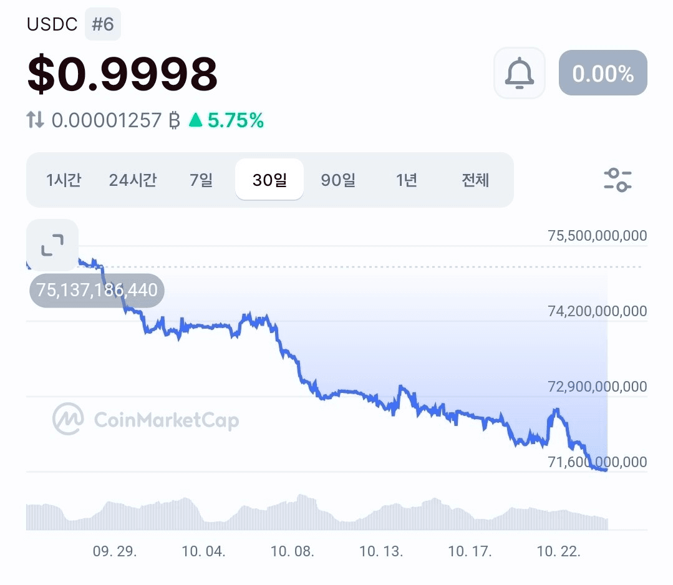Click the CoinMarketCap watermark logo
The height and width of the screenshot is (585, 673).
[145, 419]
